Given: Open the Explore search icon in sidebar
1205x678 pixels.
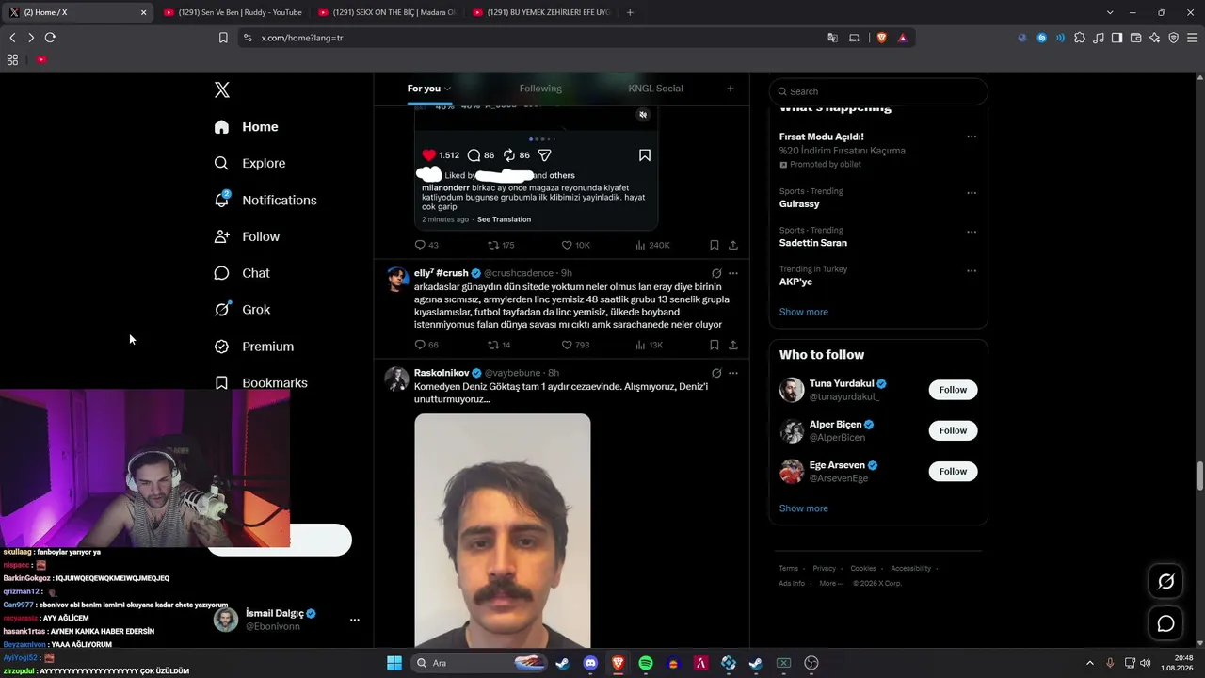Looking at the screenshot, I should [x=221, y=163].
